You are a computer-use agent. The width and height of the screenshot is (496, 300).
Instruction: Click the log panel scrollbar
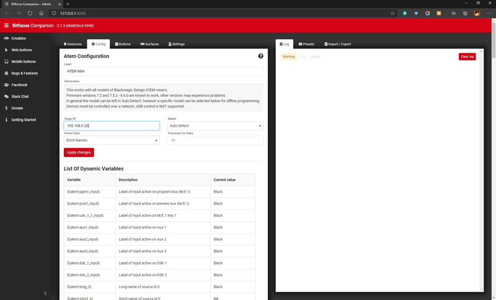pyautogui.click(x=482, y=170)
